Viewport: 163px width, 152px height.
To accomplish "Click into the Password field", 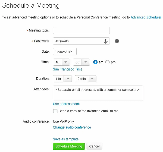I will point(78,41).
